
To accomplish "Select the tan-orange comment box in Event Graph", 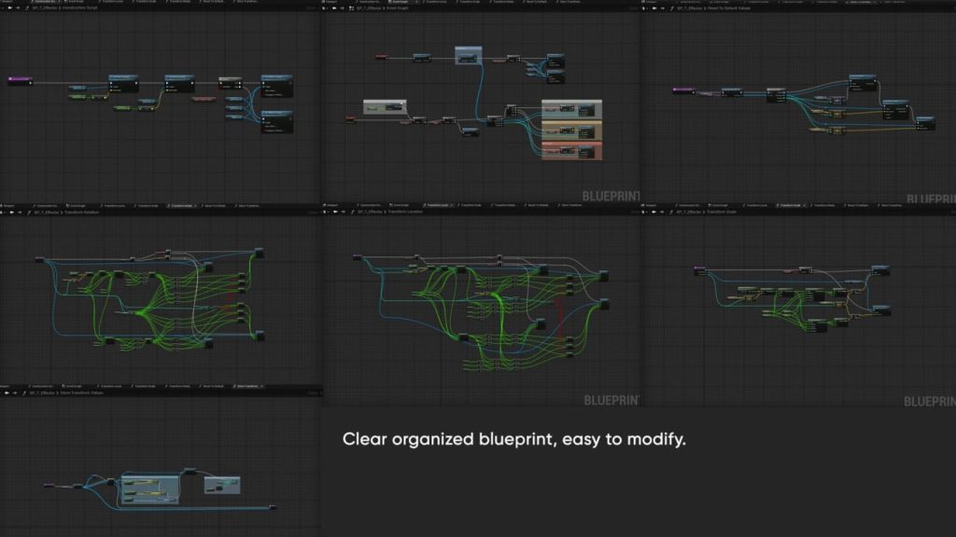I will pos(572,131).
